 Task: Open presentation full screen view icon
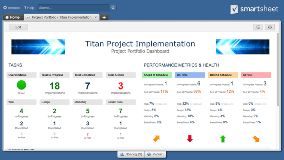258,27
